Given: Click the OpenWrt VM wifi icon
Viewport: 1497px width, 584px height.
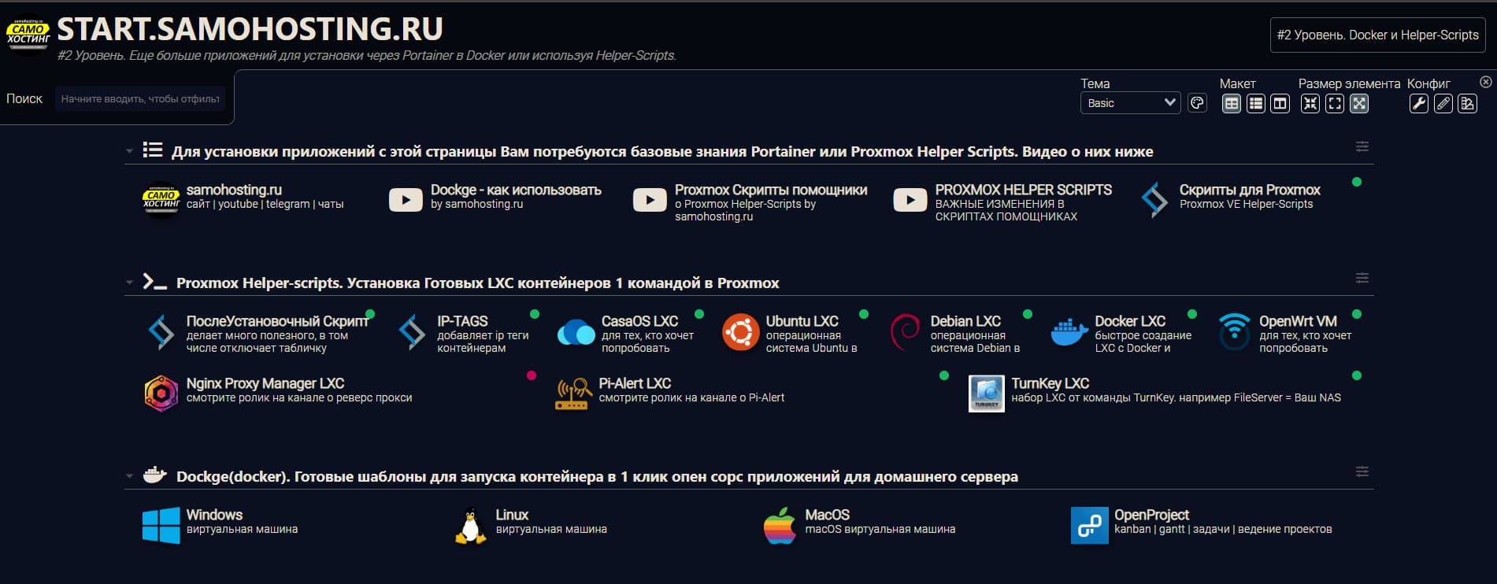Looking at the screenshot, I should point(1234,331).
